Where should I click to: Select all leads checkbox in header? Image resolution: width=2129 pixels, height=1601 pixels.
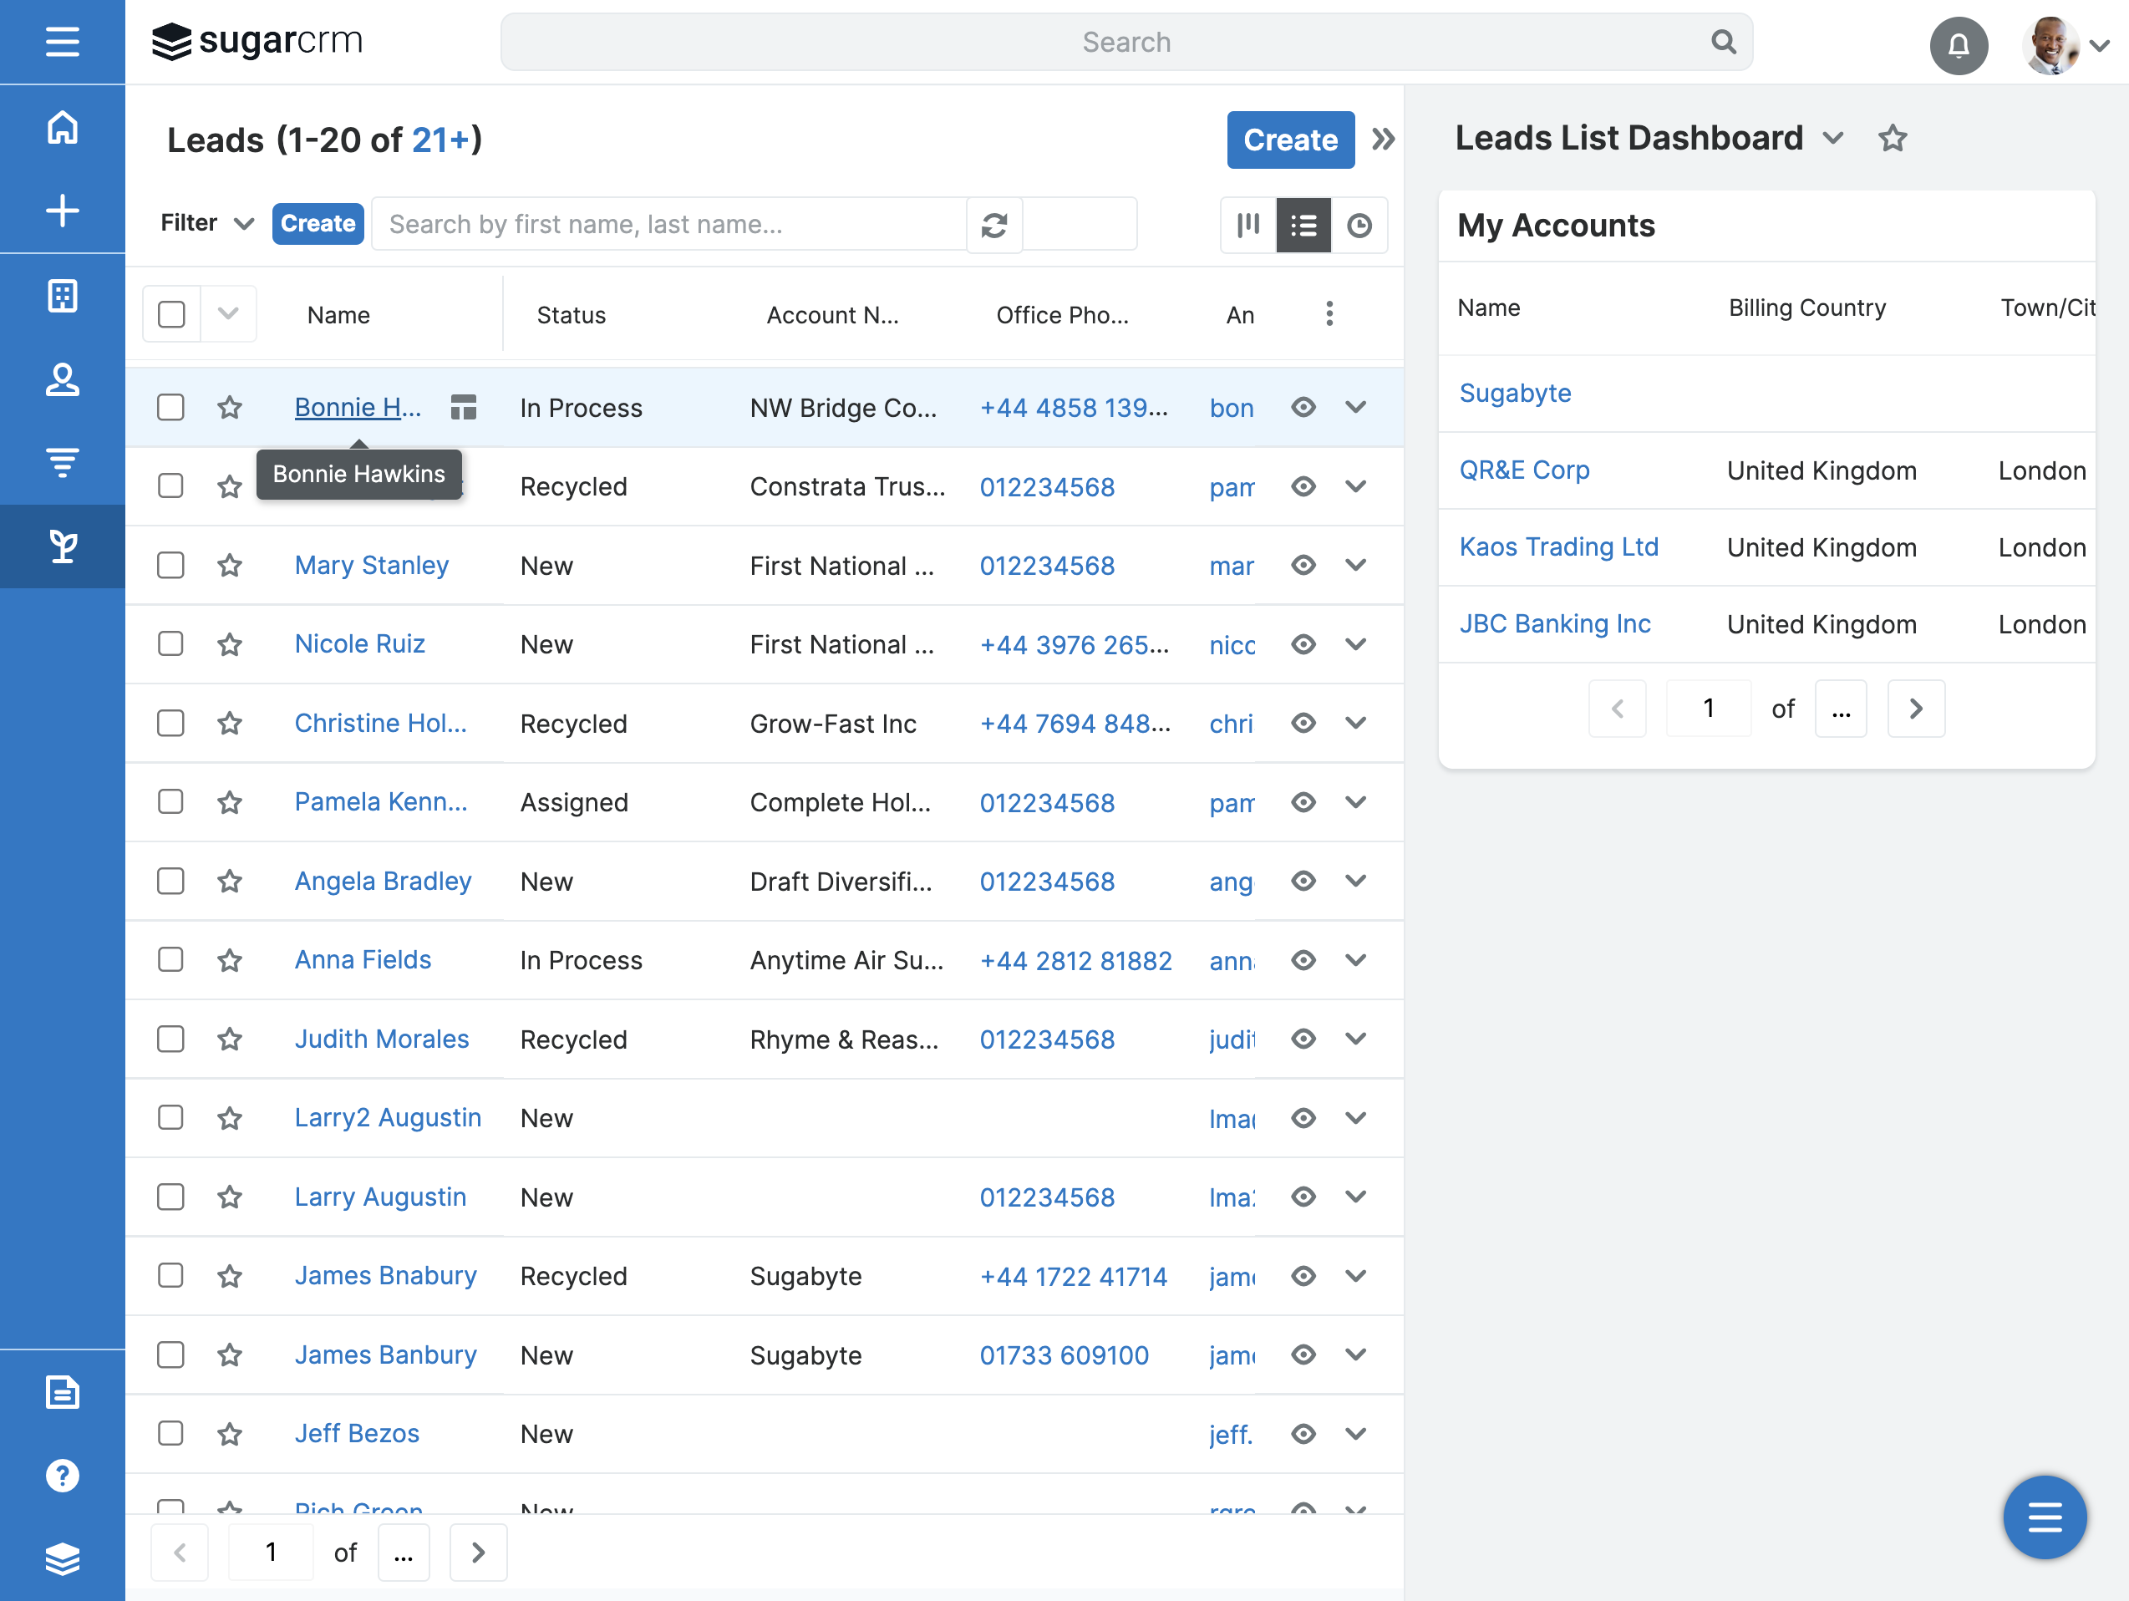tap(171, 315)
